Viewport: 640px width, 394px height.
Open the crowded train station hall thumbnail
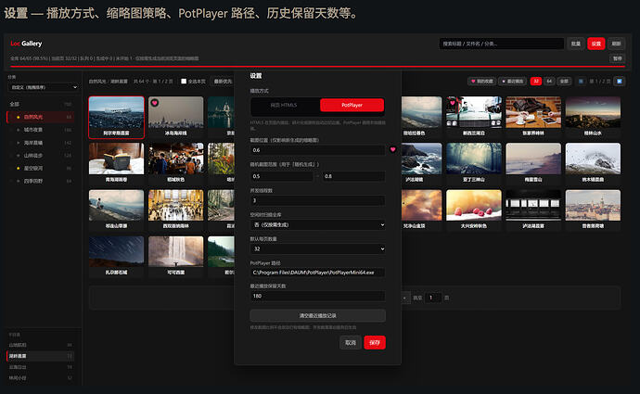pos(176,205)
